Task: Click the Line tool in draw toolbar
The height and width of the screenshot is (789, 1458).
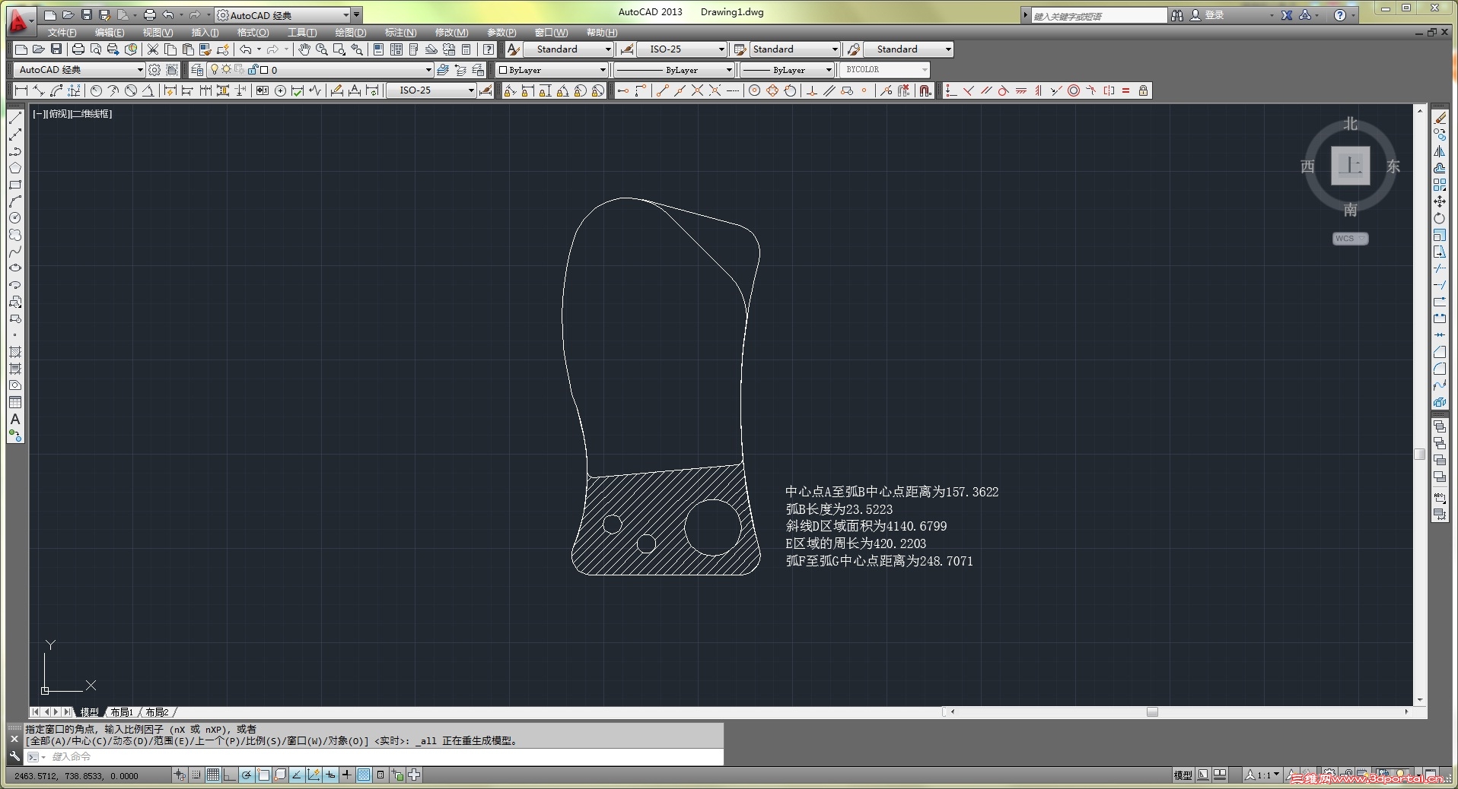Action: [x=14, y=118]
